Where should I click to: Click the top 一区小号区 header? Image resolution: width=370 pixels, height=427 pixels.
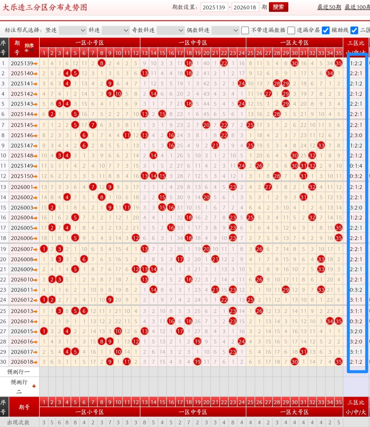coord(90,43)
